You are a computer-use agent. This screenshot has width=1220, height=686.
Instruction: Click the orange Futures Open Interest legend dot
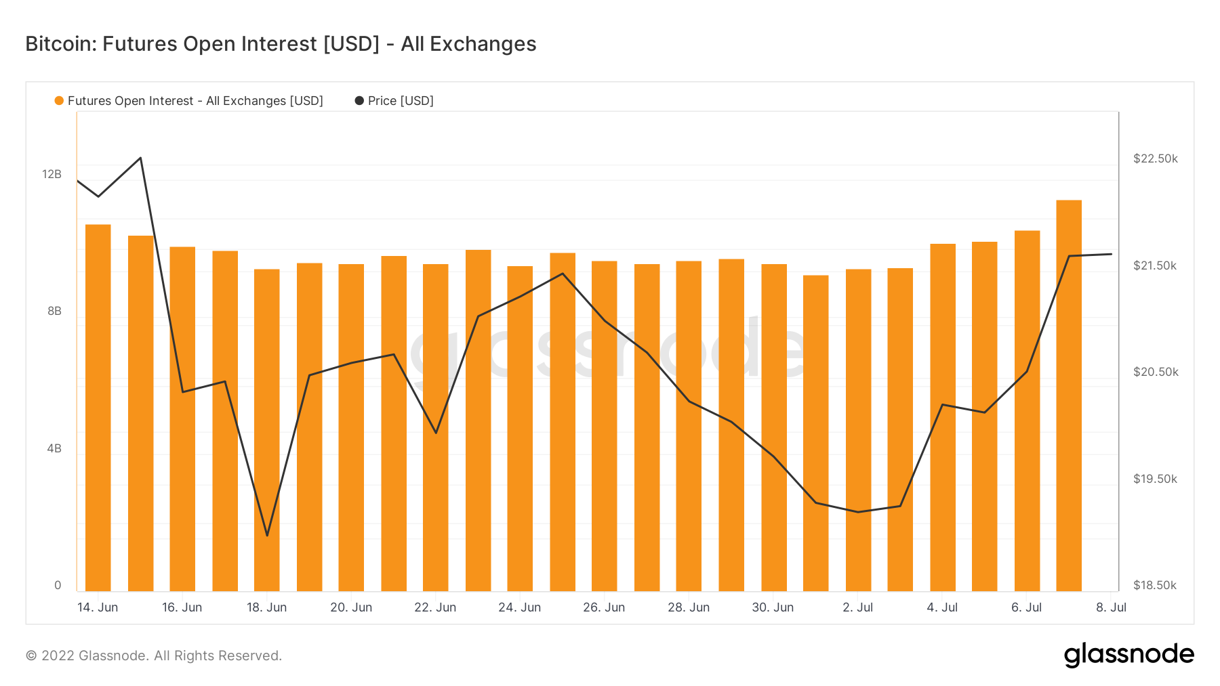click(59, 101)
